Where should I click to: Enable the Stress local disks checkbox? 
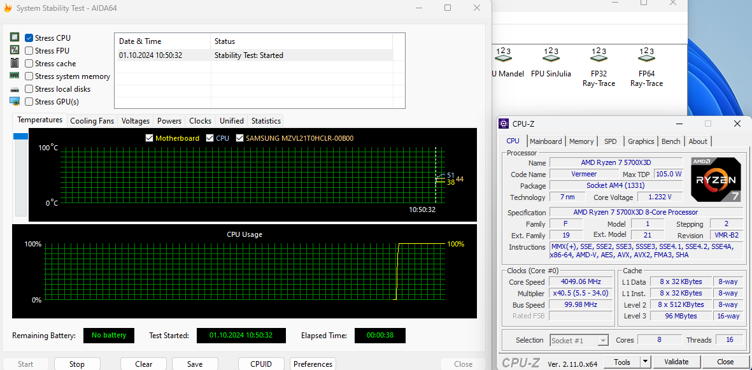pyautogui.click(x=29, y=89)
